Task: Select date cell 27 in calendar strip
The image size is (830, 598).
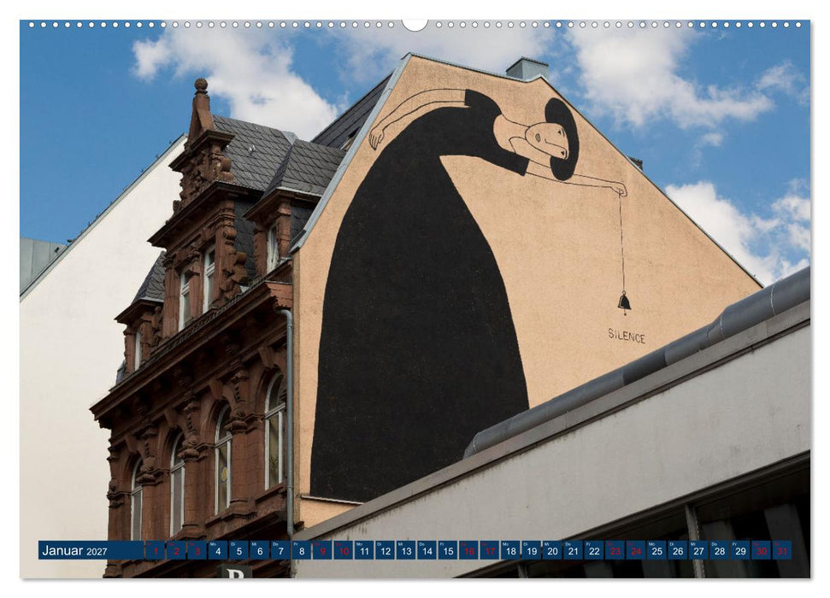Action: (x=698, y=550)
